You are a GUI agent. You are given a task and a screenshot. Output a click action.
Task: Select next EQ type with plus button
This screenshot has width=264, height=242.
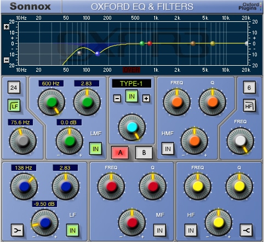pyautogui.click(x=146, y=99)
